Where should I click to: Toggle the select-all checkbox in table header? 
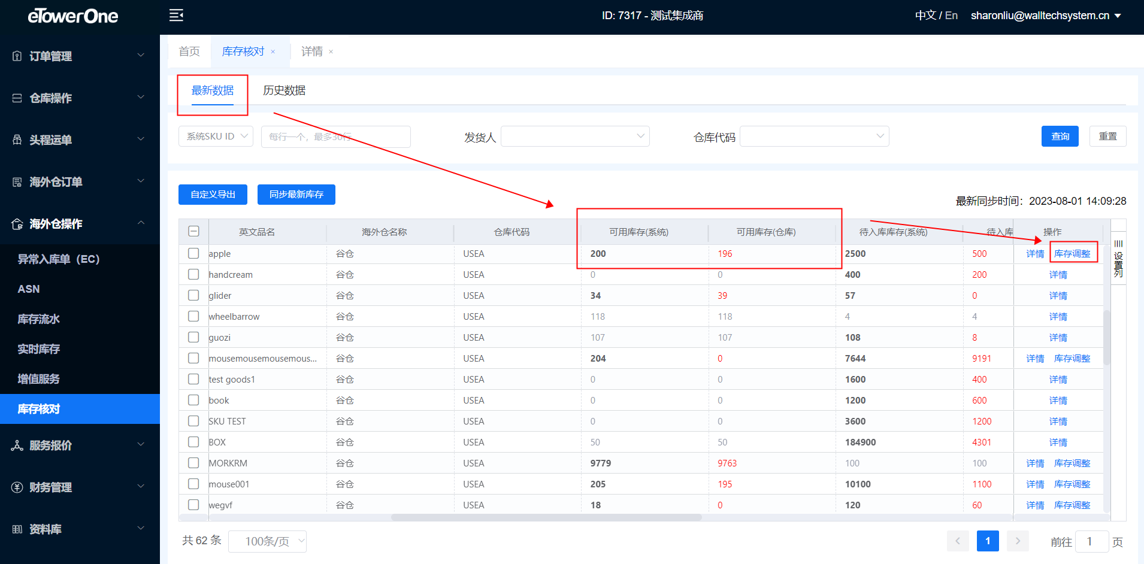coord(193,231)
